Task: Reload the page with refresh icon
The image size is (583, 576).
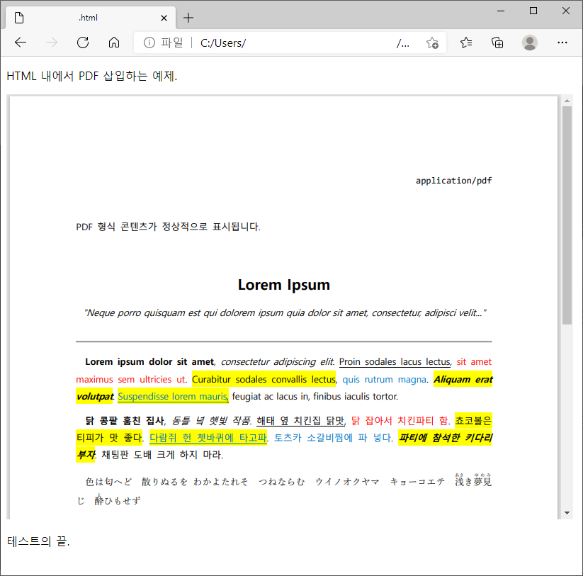Action: tap(83, 43)
